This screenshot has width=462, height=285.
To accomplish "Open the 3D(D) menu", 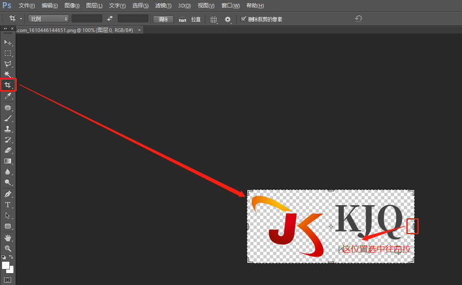I will tap(184, 6).
